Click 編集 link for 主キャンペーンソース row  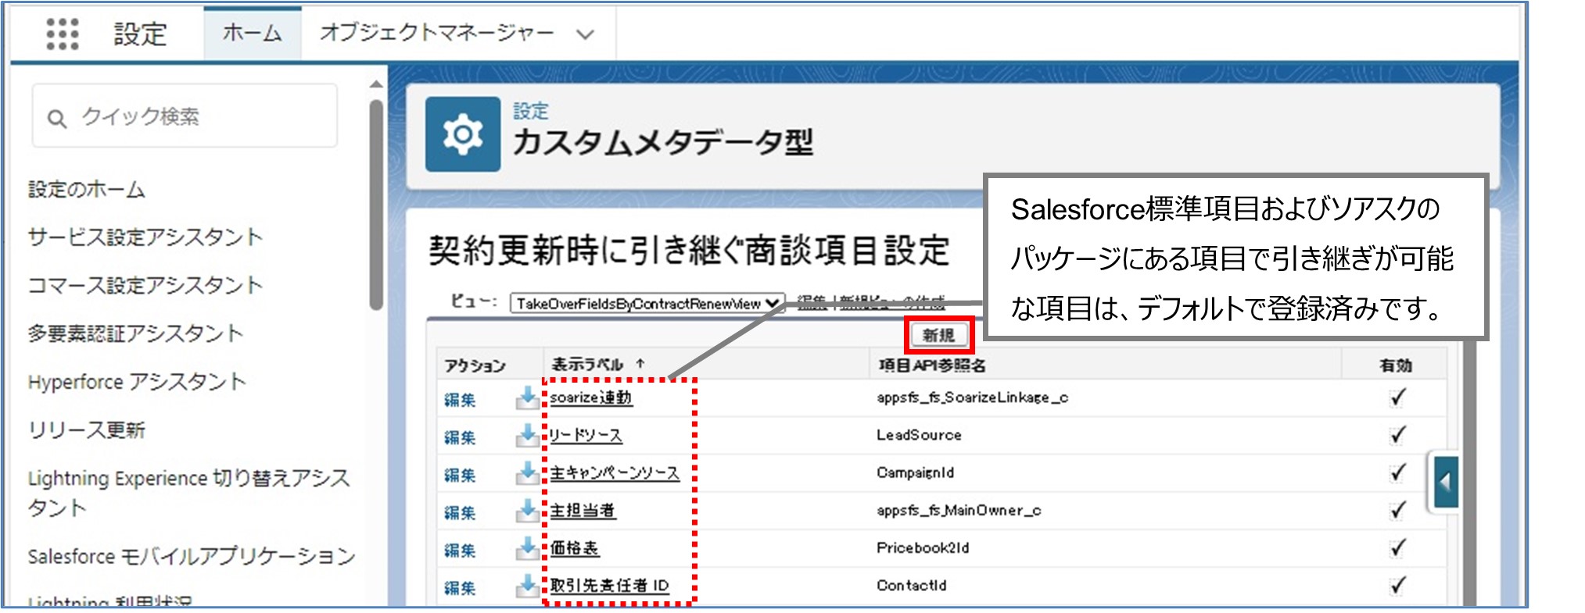tap(460, 475)
